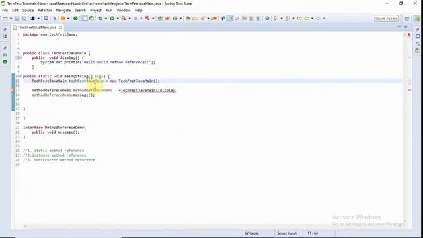This screenshot has width=423, height=238.
Task: Click 'package com.techfestjava;' on line 1
Action: tap(50, 34)
